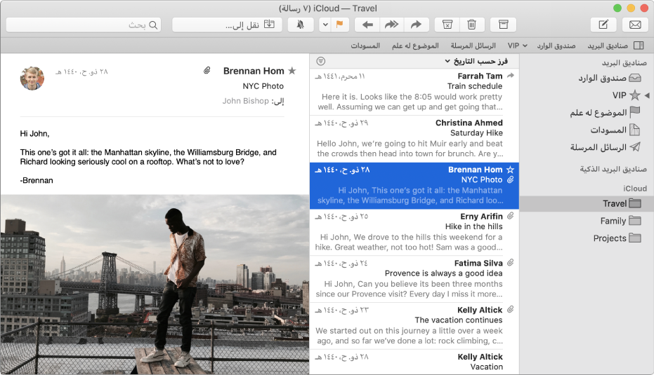
Task: Mute the conversation with the bell icon
Action: click(301, 25)
